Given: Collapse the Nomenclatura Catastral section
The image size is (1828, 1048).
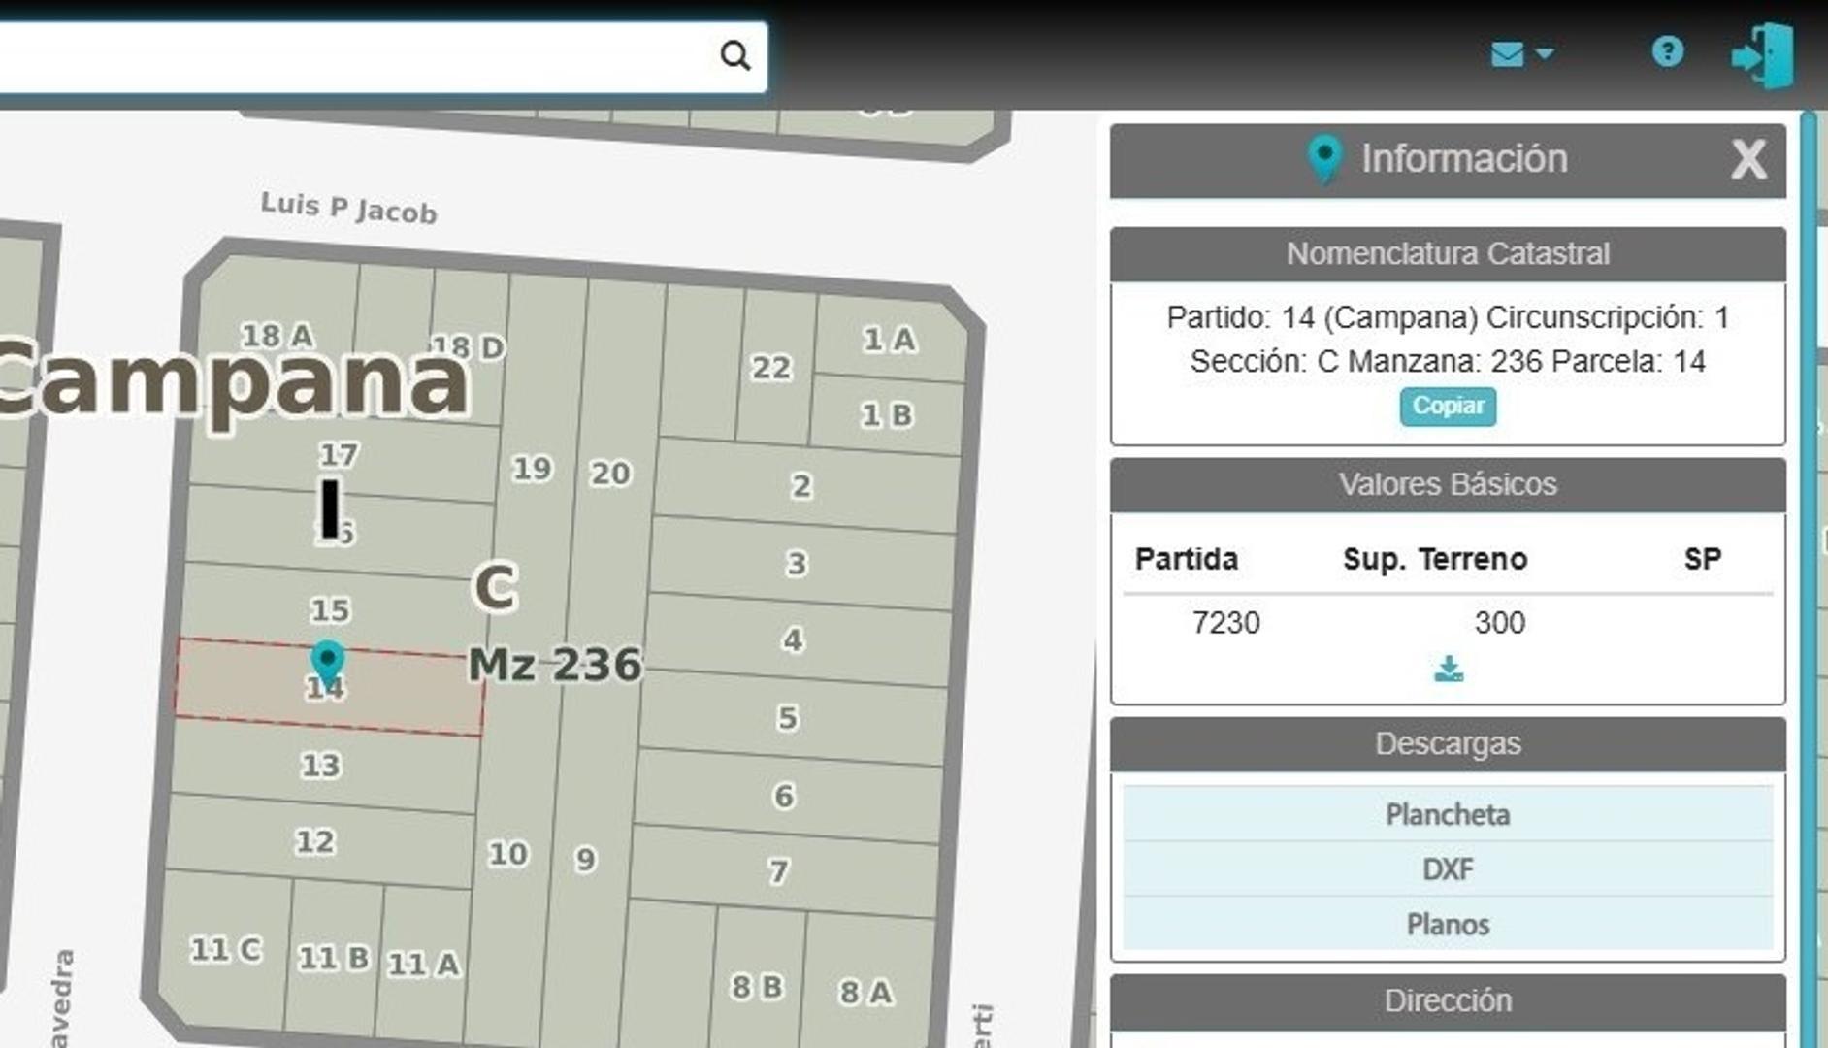Looking at the screenshot, I should [1447, 253].
